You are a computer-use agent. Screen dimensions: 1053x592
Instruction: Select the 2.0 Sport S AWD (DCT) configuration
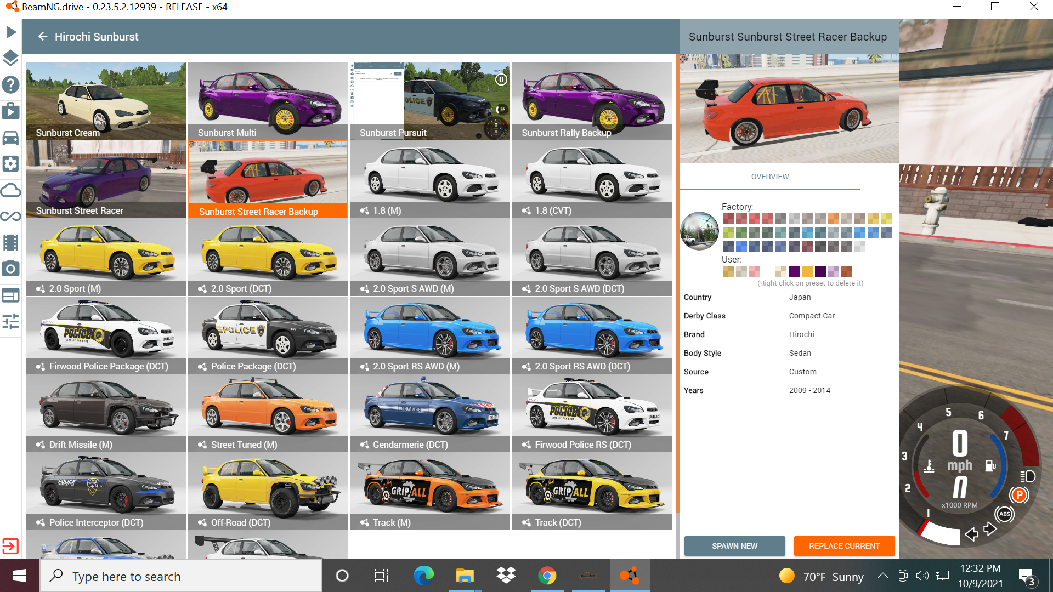(x=592, y=257)
